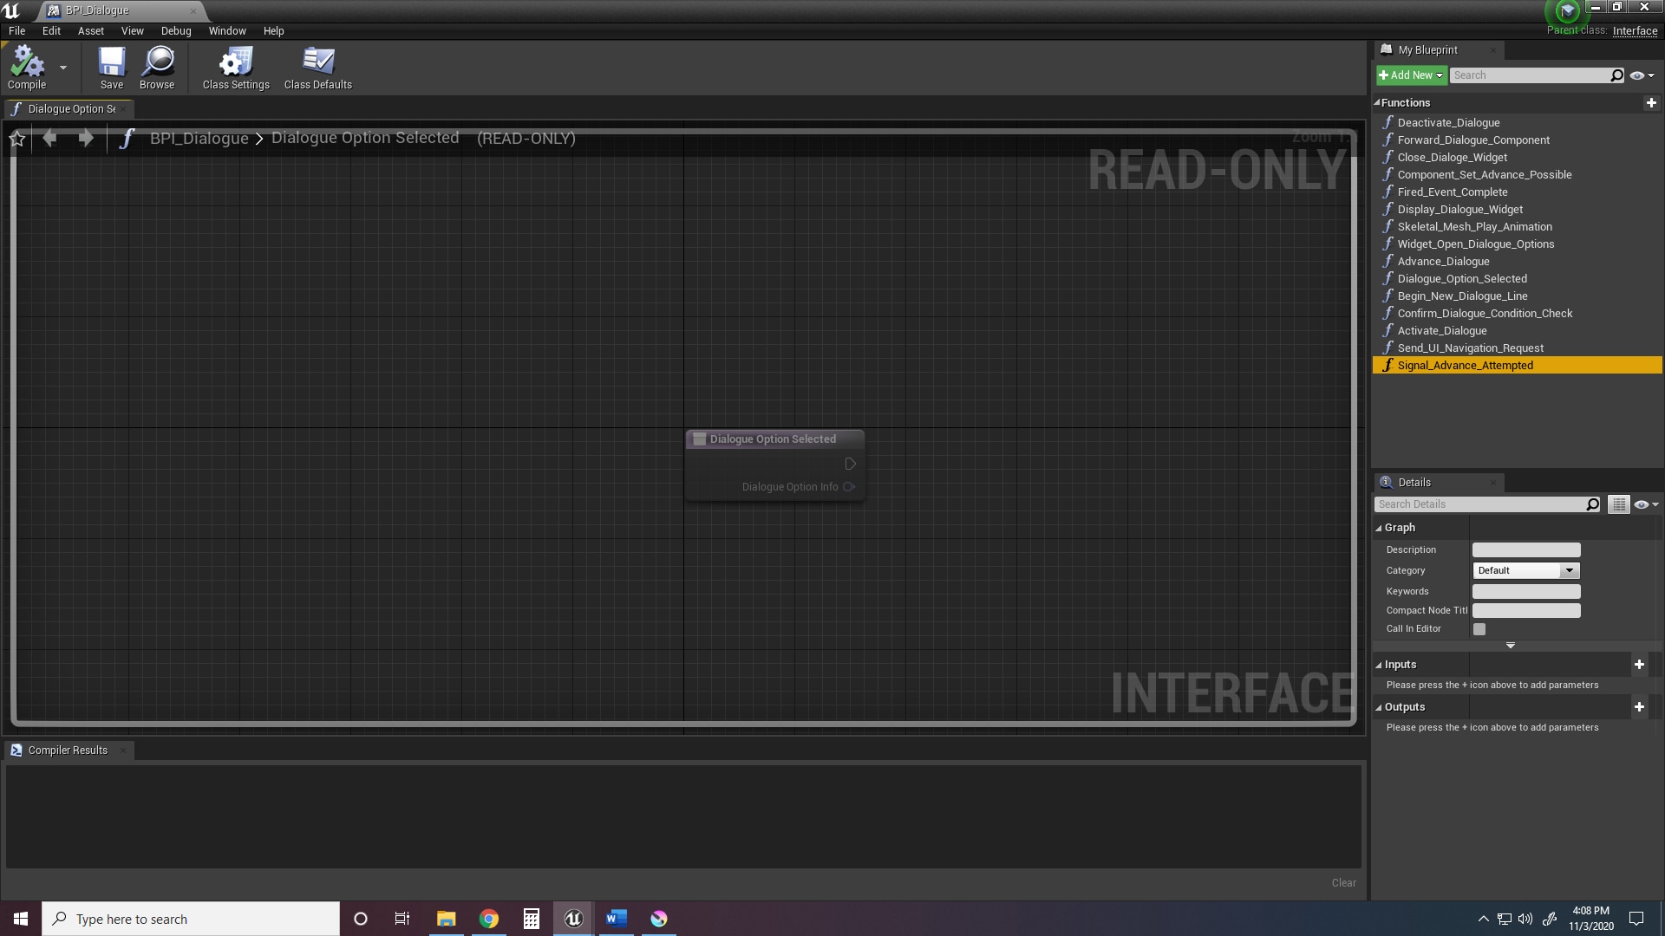Open Class Settings

point(234,68)
